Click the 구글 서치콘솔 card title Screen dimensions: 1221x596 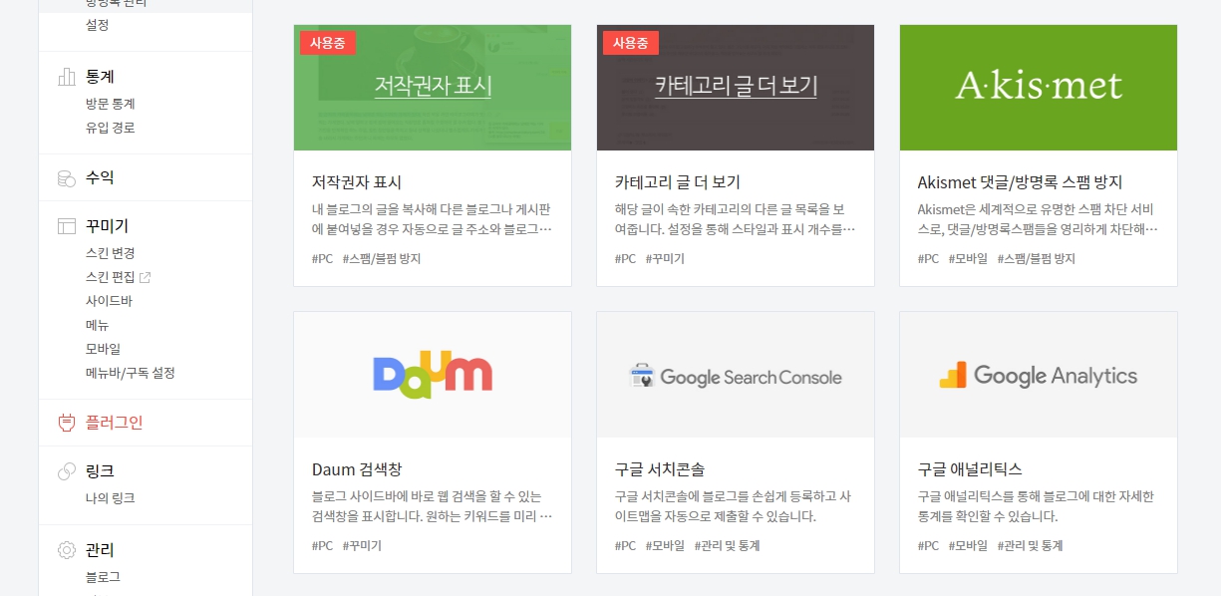660,469
